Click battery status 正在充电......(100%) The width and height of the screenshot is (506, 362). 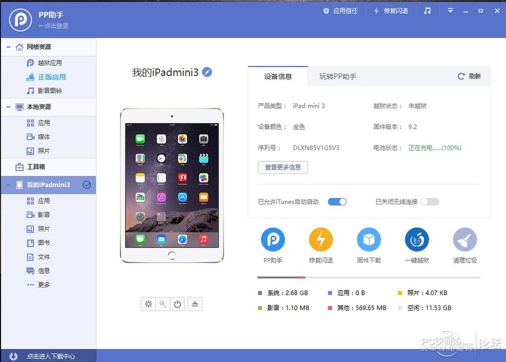[x=435, y=148]
